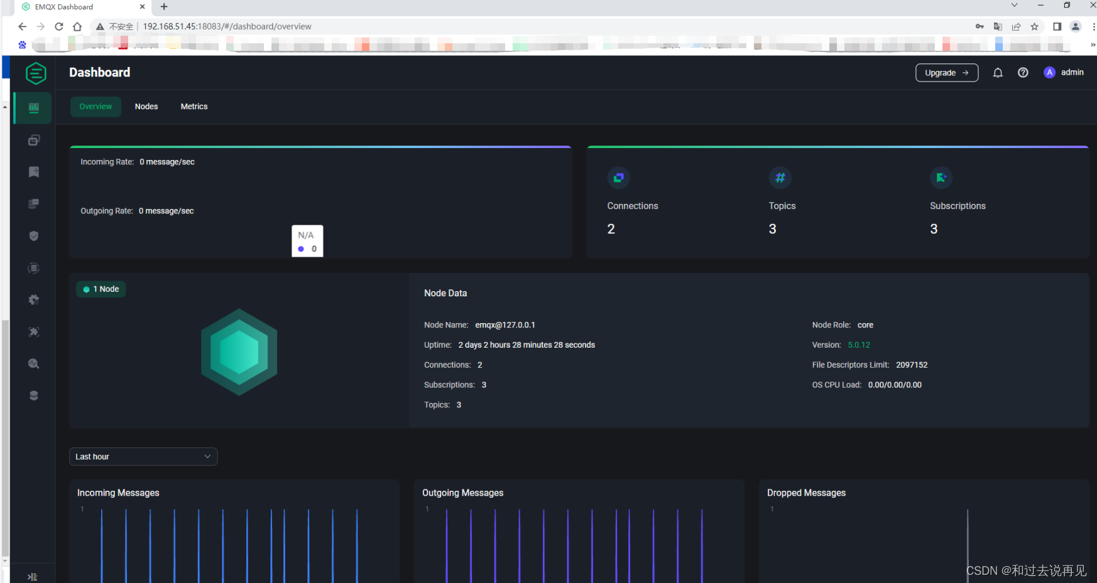Click the Topics hash icon
The width and height of the screenshot is (1097, 583).
[780, 178]
